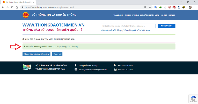Click the TRA CỨU button
Viewport: 198px width, 104px height.
[166, 26]
